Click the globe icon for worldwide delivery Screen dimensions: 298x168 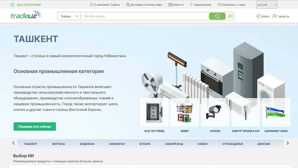click(x=128, y=5)
